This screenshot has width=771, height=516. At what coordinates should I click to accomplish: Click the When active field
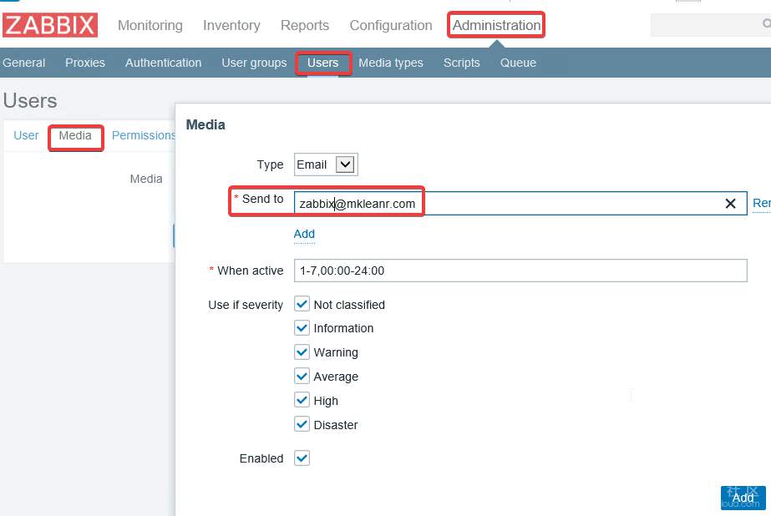pyautogui.click(x=520, y=271)
